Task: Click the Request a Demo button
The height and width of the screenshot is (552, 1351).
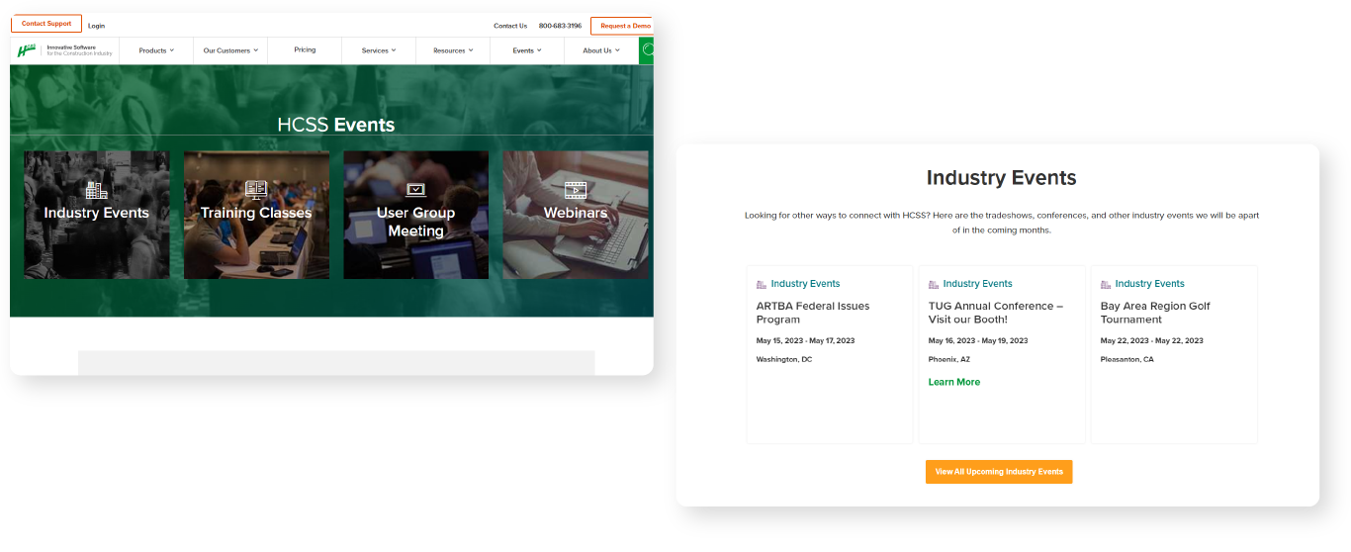Action: coord(623,26)
